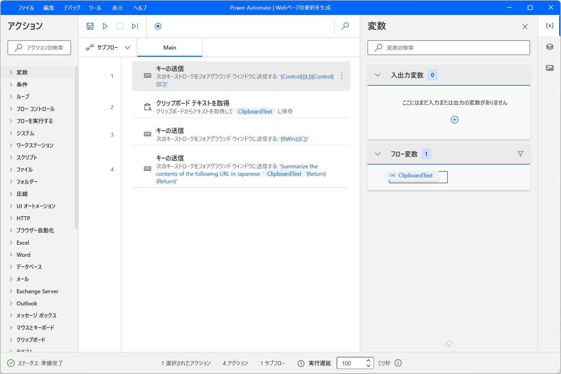Clear variable values with the eraser icon
Image resolution: width=561 pixels, height=374 pixels.
[448, 343]
